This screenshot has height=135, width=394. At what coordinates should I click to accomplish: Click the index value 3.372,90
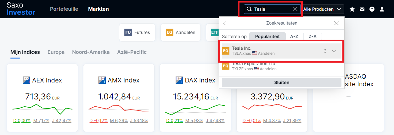(x=268, y=96)
